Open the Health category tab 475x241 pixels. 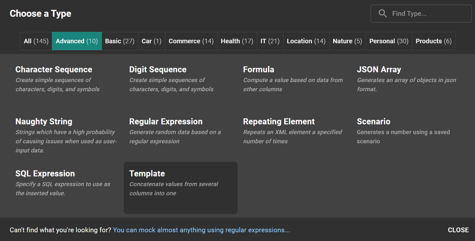[237, 41]
